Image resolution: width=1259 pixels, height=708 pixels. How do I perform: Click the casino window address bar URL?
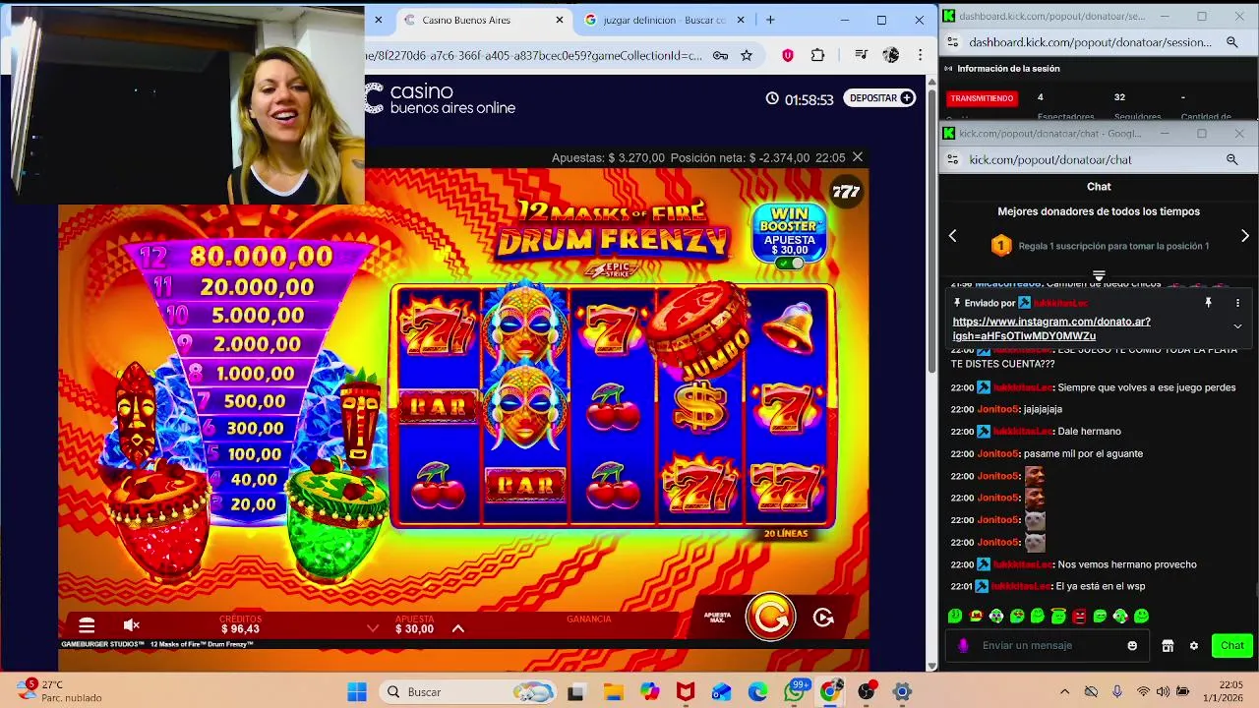[x=533, y=55]
